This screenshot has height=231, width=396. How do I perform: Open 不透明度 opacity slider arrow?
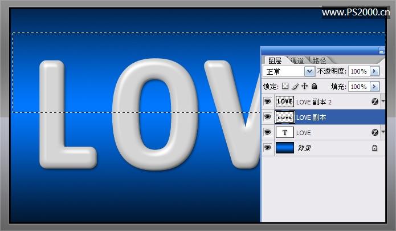(x=374, y=71)
